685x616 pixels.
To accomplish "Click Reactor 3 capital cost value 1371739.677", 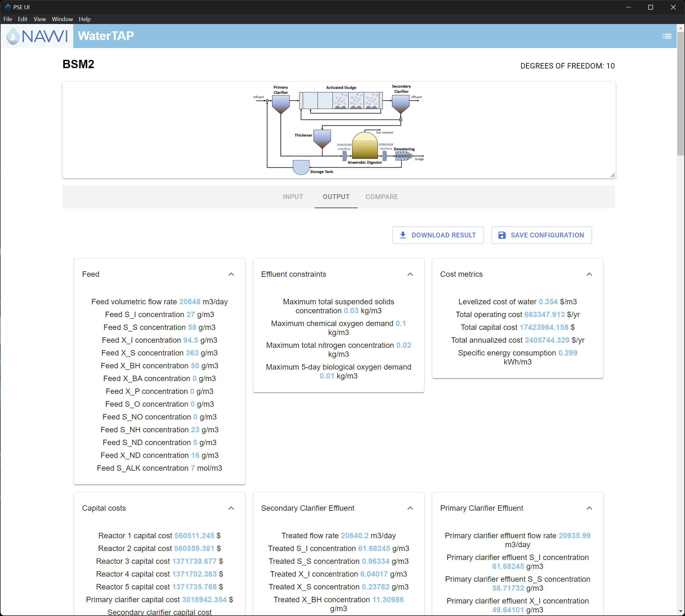I will point(194,561).
